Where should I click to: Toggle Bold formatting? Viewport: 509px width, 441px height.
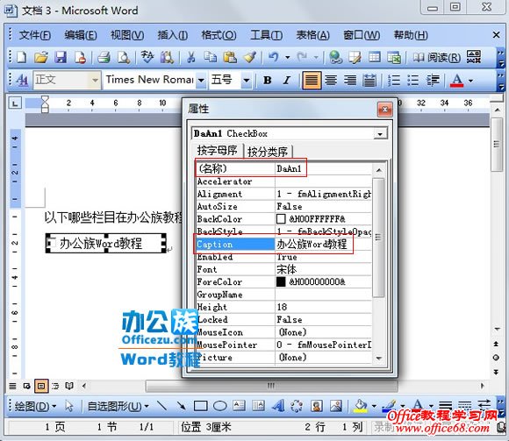click(x=268, y=80)
